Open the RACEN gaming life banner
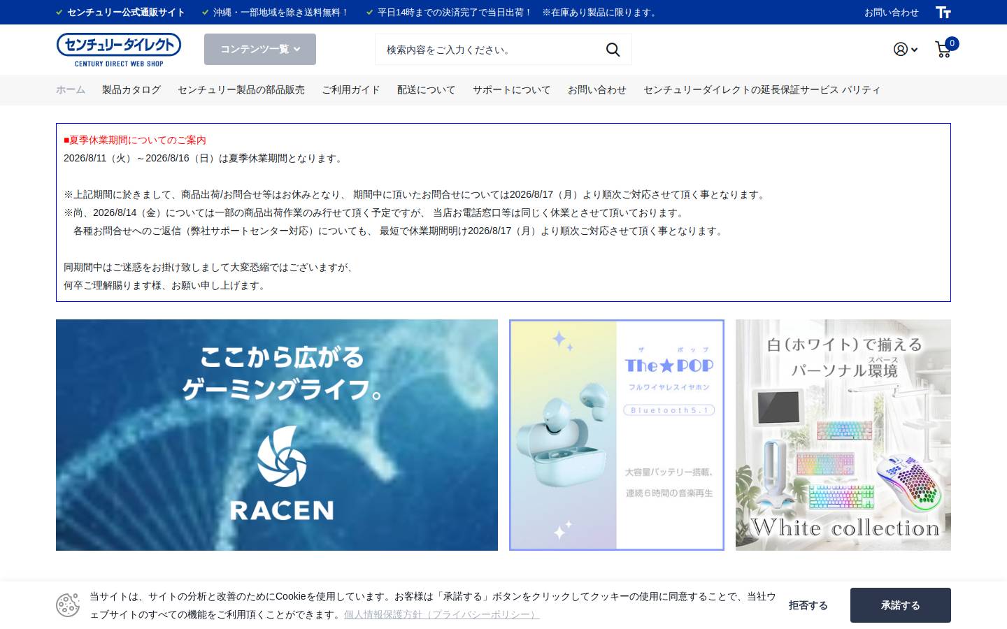Viewport: 1007px width, 629px height. pyautogui.click(x=277, y=435)
